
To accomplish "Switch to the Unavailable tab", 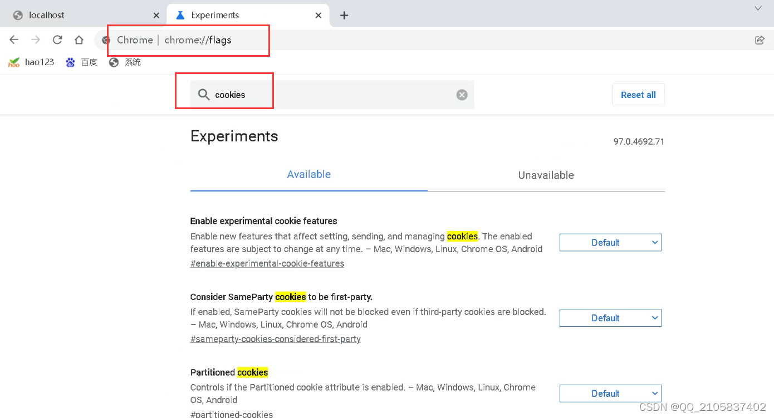I will click(x=546, y=175).
